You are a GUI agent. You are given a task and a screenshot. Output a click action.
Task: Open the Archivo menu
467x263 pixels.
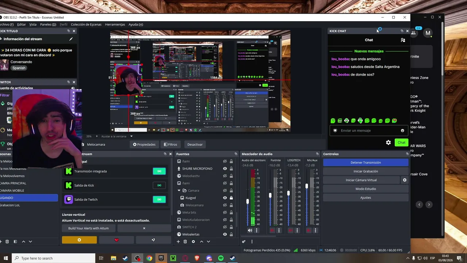(x=7, y=24)
